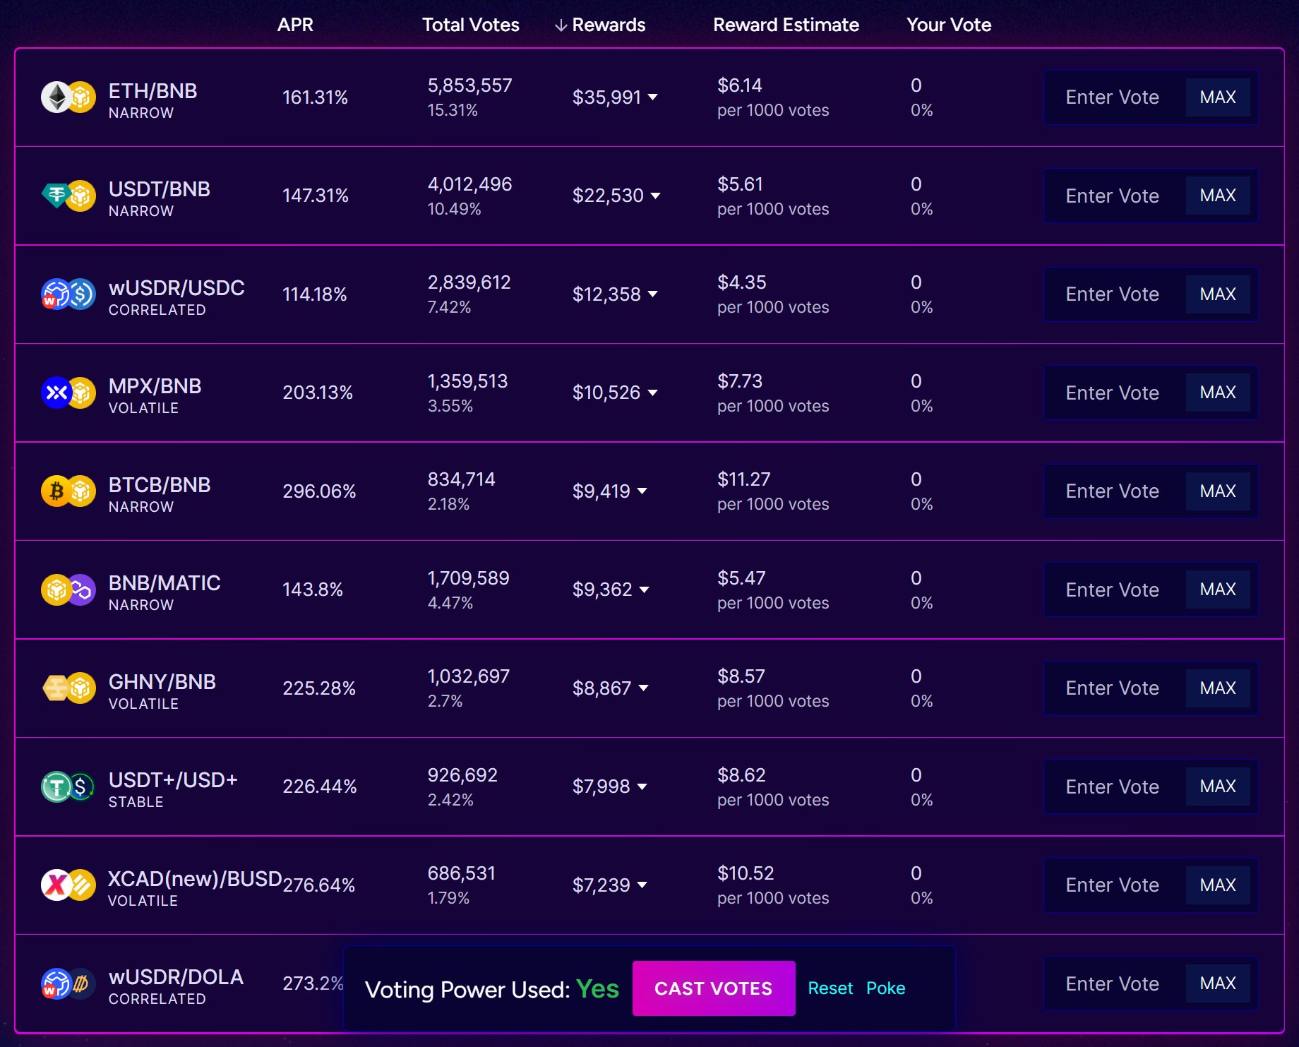Expand the $12,358 rewards dropdown
This screenshot has height=1047, width=1299.
[652, 294]
